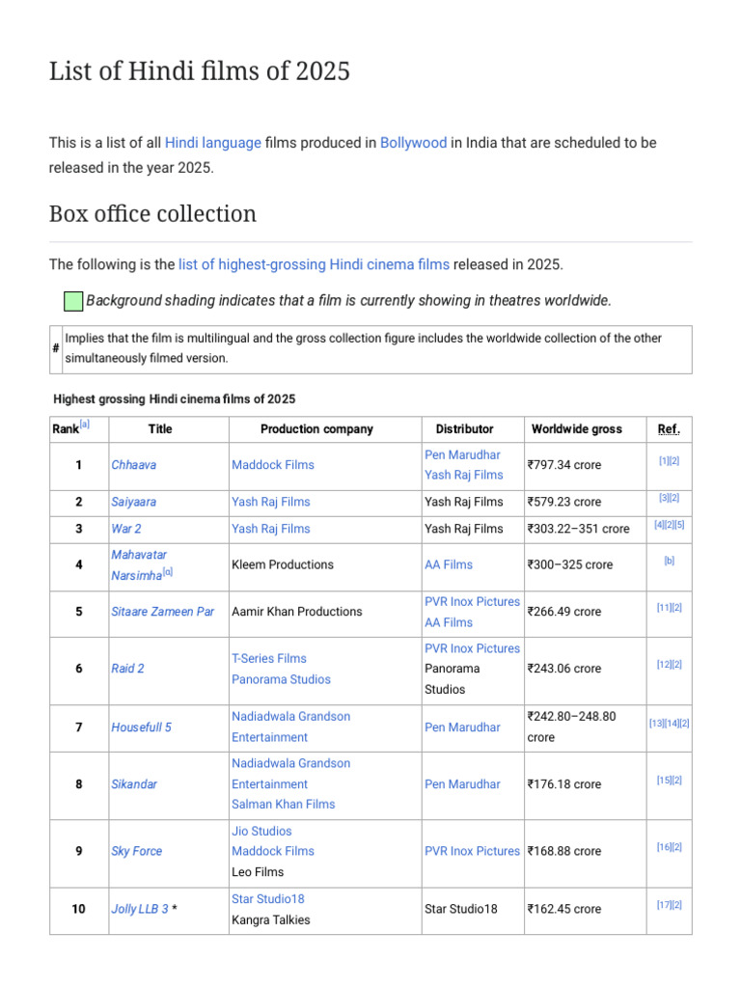The image size is (741, 988).
Task: Open Pen Marudhar link in Housefull 5 row
Action: click(462, 727)
